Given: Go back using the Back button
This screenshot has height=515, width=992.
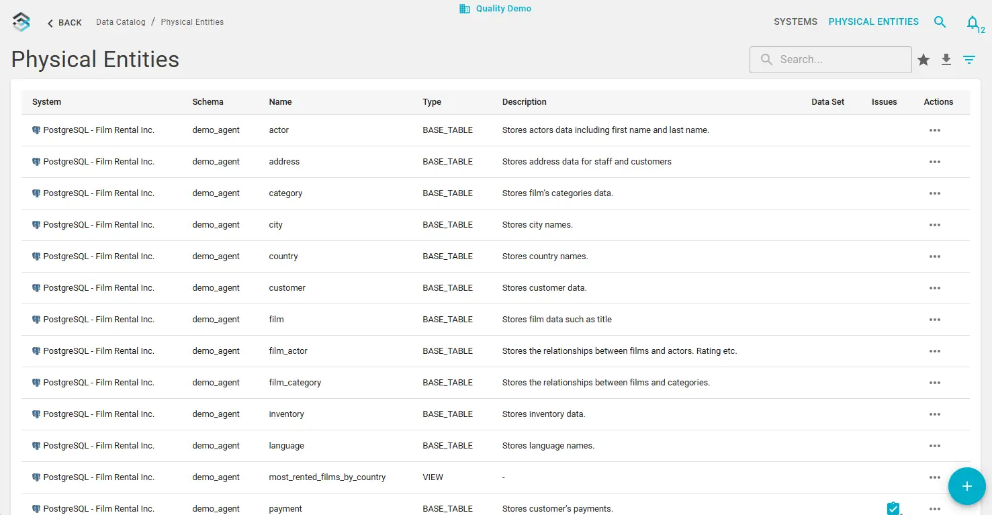Looking at the screenshot, I should [64, 23].
